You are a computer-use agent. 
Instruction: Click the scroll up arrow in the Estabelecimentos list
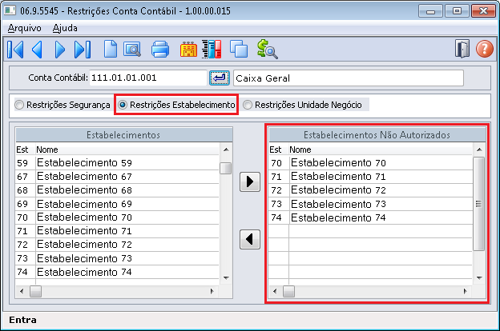[x=226, y=150]
